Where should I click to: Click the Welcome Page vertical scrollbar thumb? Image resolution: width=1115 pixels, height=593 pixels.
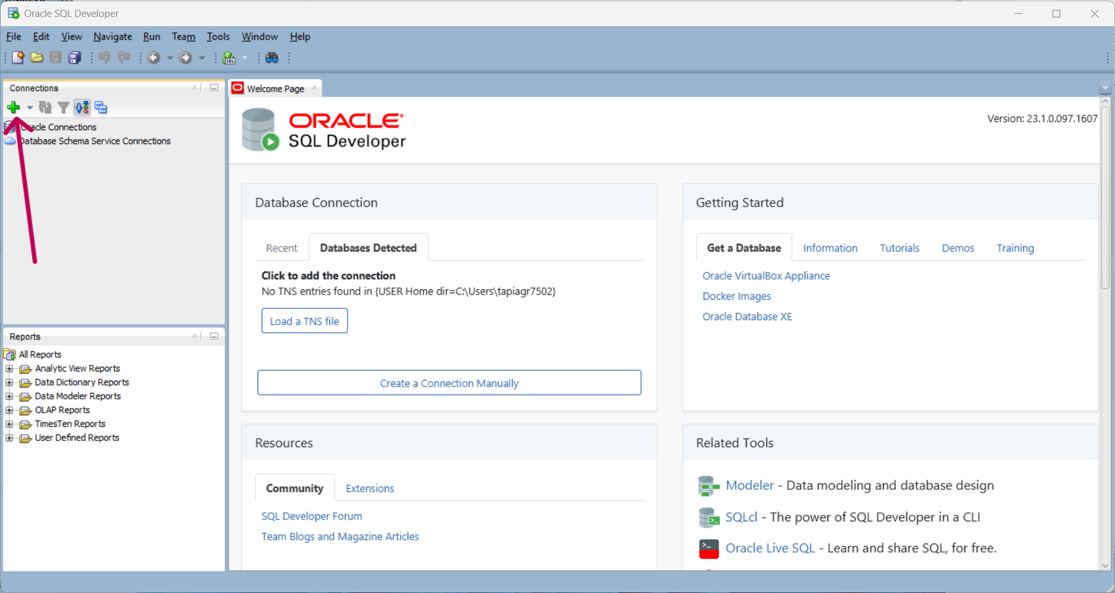(1105, 197)
